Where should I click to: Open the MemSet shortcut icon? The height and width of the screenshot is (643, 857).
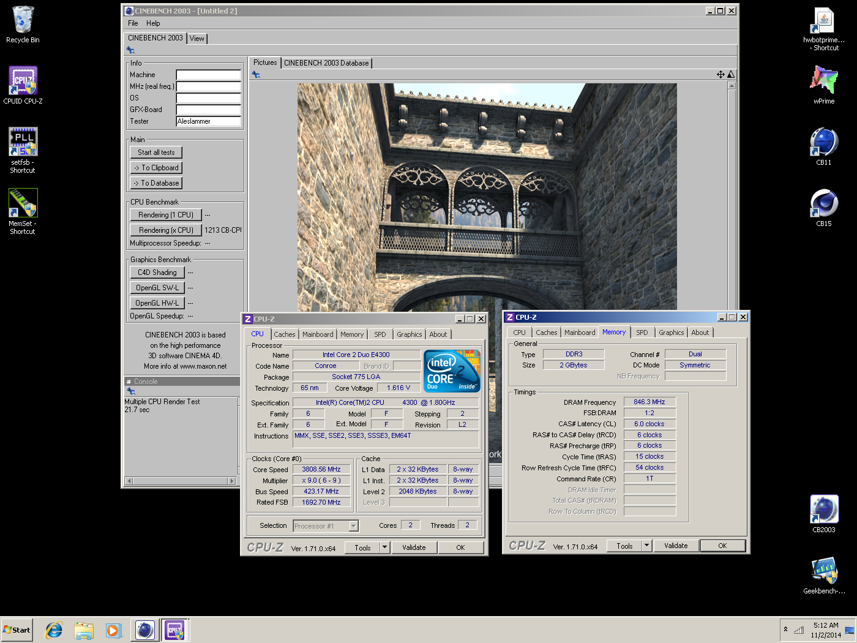tap(23, 211)
